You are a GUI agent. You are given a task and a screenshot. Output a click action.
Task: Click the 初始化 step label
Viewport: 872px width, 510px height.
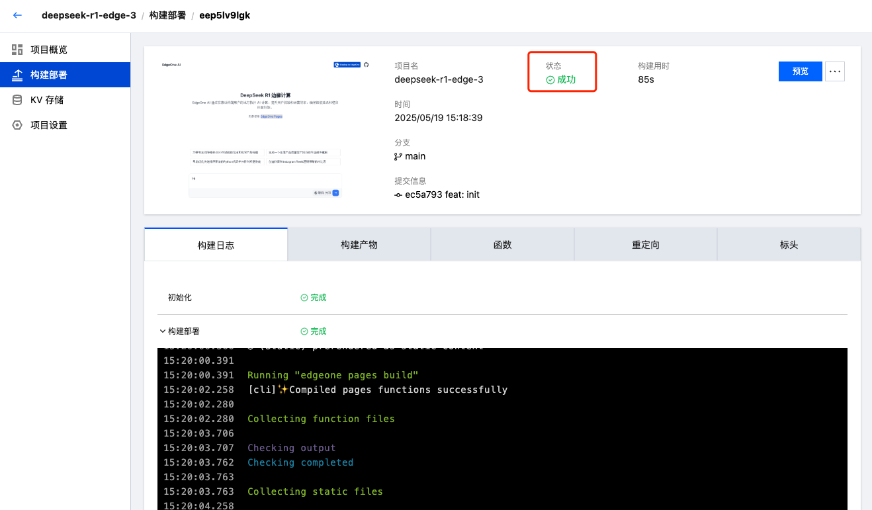pyautogui.click(x=180, y=298)
